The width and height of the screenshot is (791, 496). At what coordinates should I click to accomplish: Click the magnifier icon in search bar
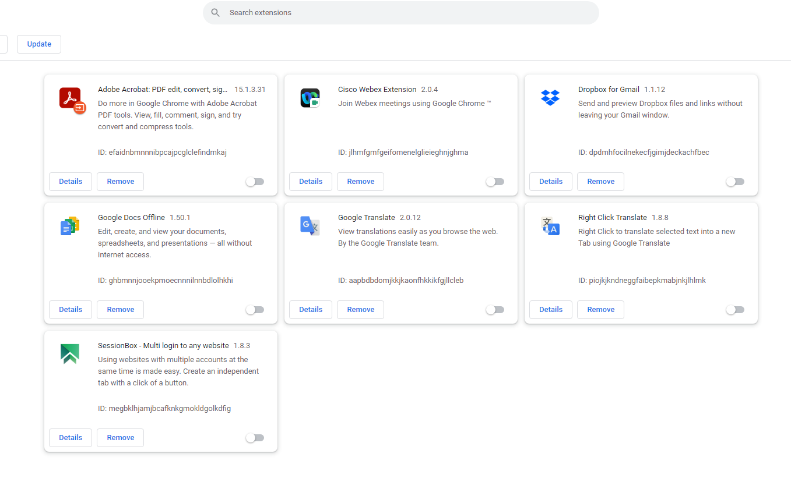[x=216, y=13]
